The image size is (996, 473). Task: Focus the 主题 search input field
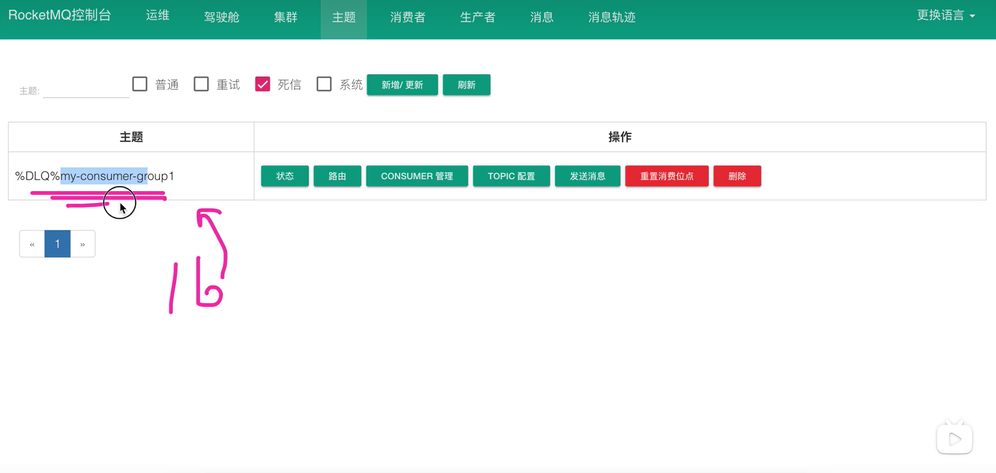coord(86,91)
